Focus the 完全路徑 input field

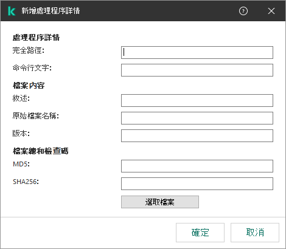click(197, 53)
